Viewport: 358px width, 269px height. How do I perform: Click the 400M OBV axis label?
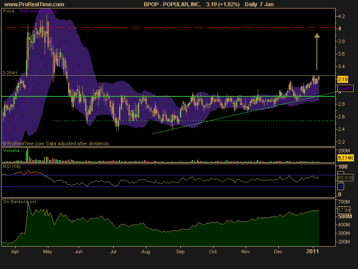344,225
